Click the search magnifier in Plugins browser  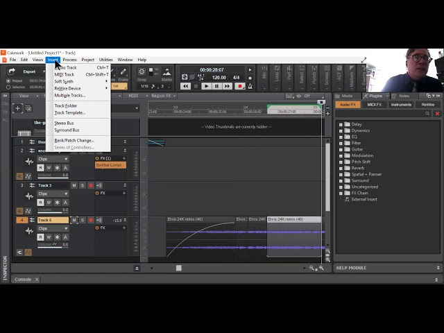click(x=427, y=114)
